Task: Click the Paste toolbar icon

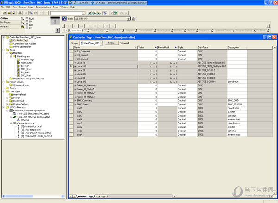Action: (36, 13)
